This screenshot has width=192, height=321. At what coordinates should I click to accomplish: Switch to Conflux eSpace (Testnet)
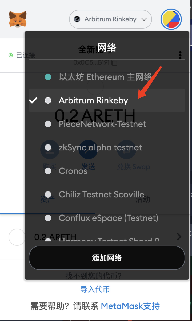(108, 218)
